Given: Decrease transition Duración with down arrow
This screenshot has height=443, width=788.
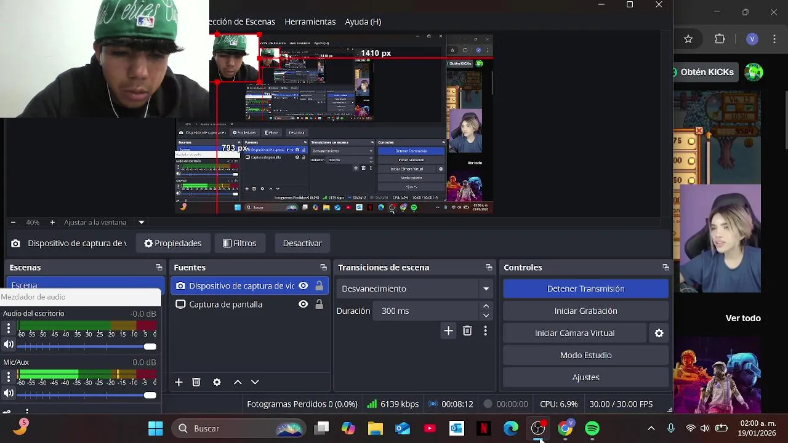Looking at the screenshot, I should pos(486,316).
